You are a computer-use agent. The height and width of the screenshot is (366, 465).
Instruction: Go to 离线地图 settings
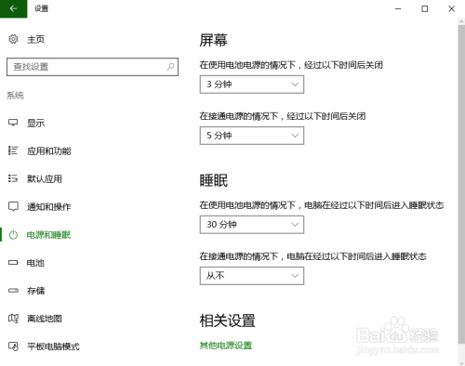coord(45,319)
